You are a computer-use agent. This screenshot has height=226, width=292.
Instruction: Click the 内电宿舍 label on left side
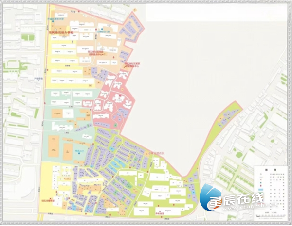(37, 78)
